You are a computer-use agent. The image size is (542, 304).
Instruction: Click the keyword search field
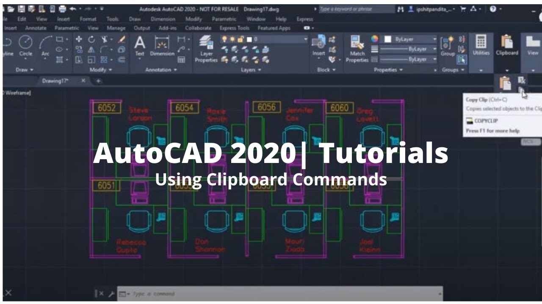[356, 9]
